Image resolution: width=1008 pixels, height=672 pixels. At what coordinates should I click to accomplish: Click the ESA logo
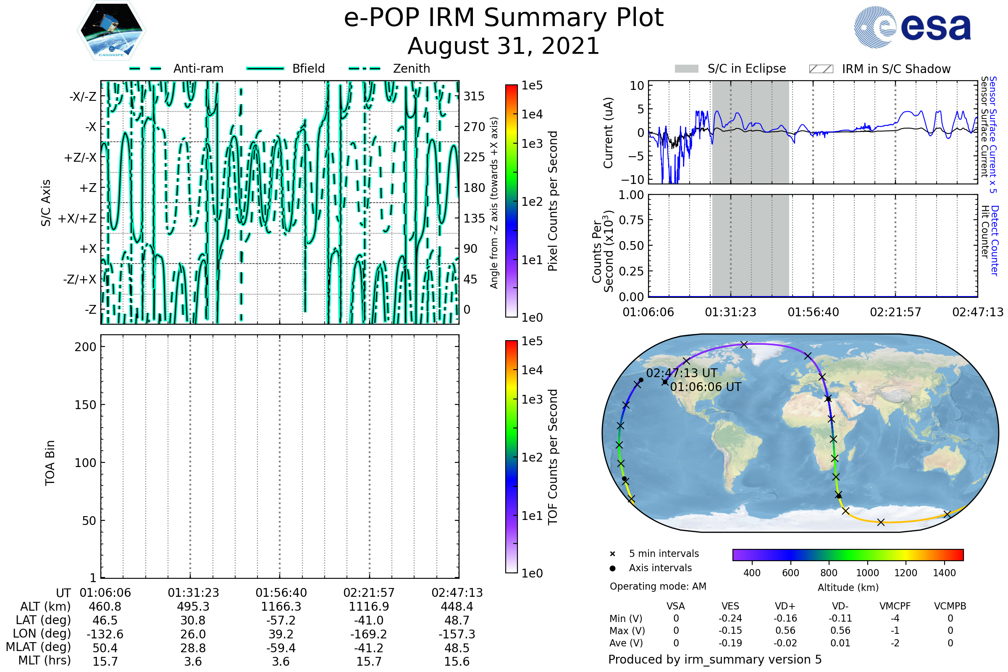[x=913, y=27]
